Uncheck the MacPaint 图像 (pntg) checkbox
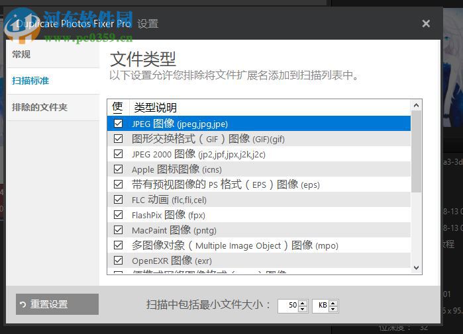 pyautogui.click(x=118, y=230)
